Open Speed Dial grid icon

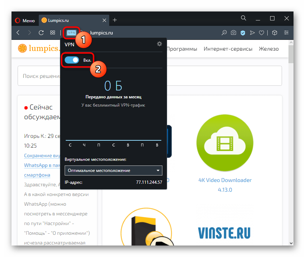coord(52,33)
